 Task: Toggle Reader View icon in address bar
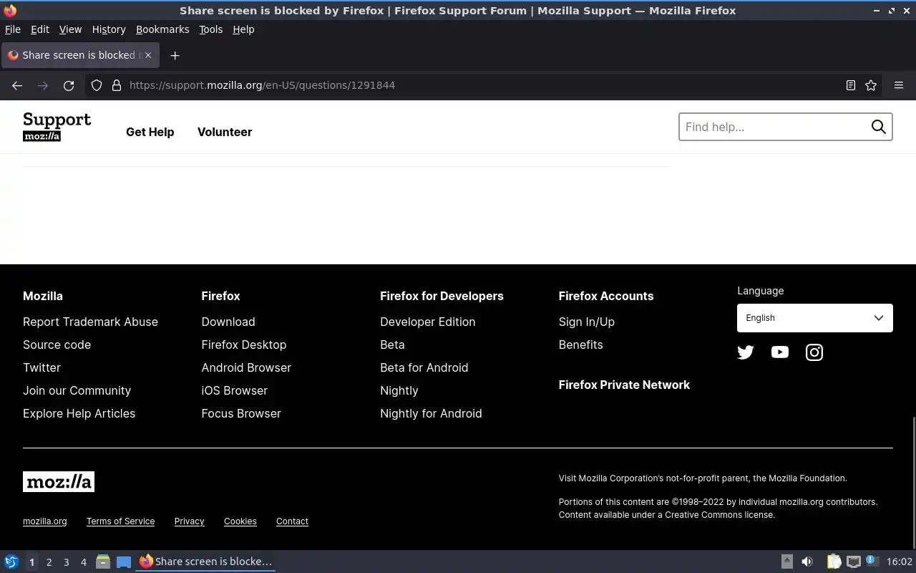(x=851, y=85)
